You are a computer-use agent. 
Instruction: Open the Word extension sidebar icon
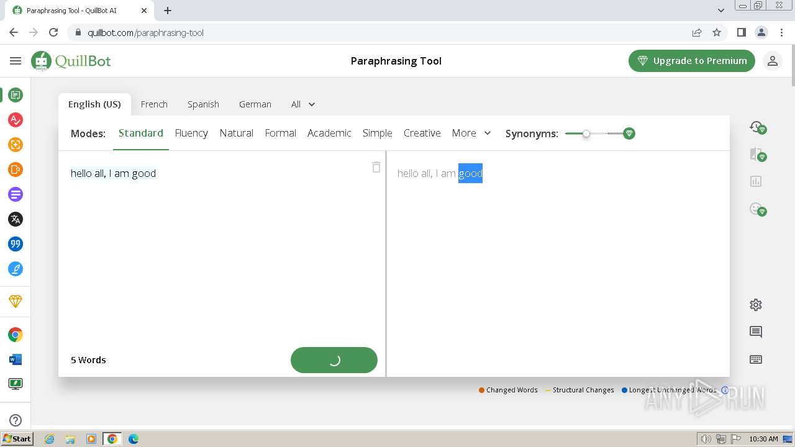click(x=16, y=359)
